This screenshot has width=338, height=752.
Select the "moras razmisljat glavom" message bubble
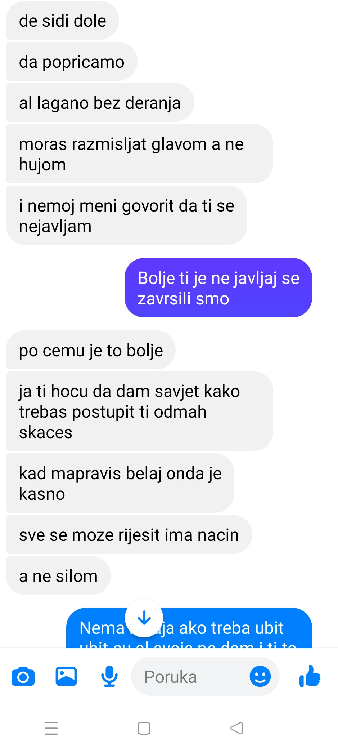pyautogui.click(x=139, y=154)
